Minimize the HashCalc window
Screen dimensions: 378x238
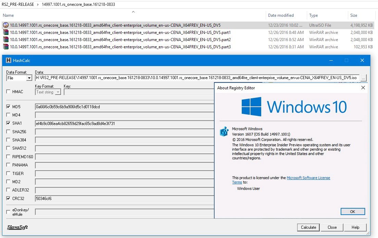coord(331,60)
